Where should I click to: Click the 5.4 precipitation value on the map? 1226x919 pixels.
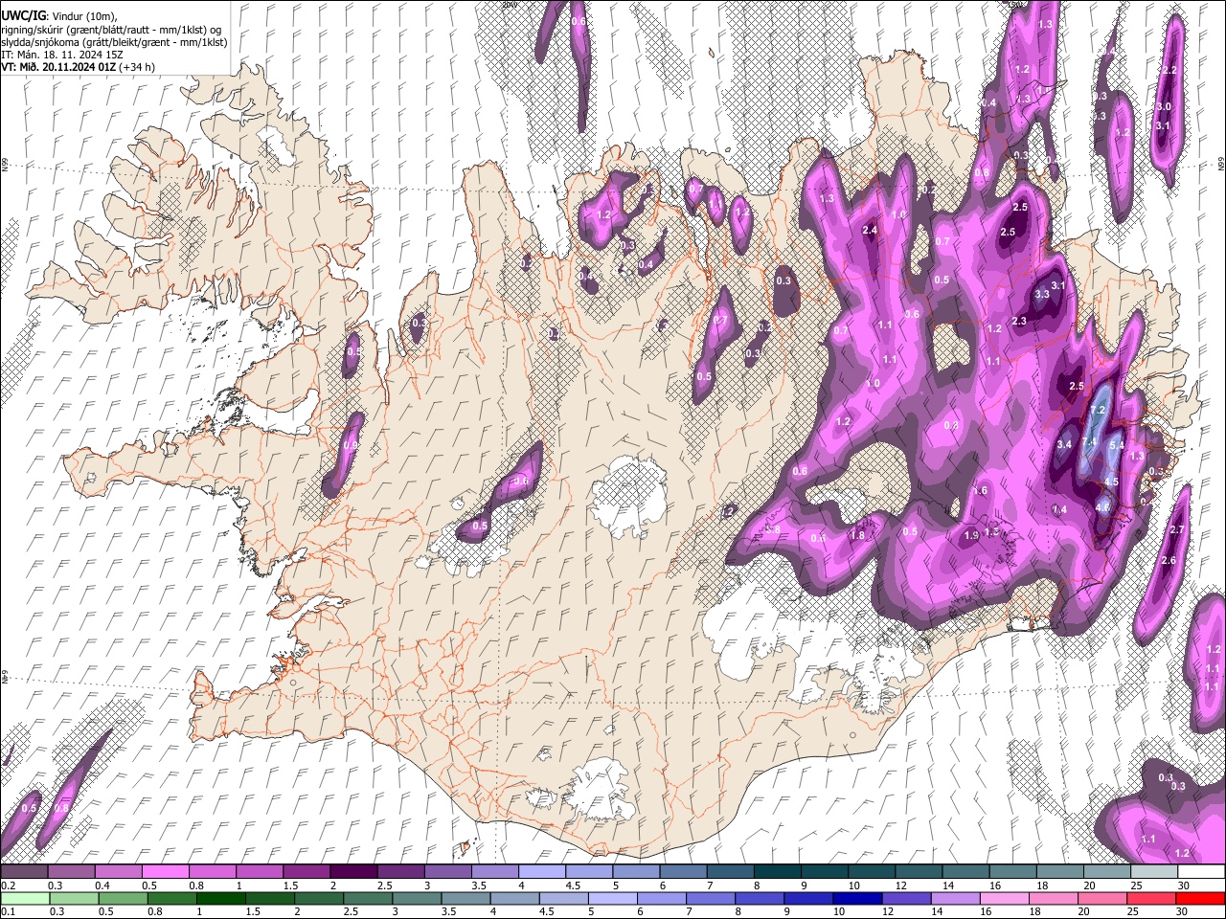1117,445
